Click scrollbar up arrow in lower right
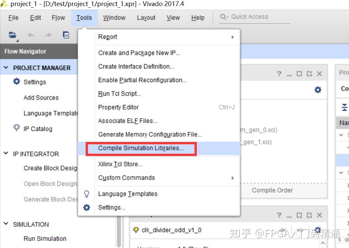Viewport: 349px width, 248px height. tap(323, 243)
